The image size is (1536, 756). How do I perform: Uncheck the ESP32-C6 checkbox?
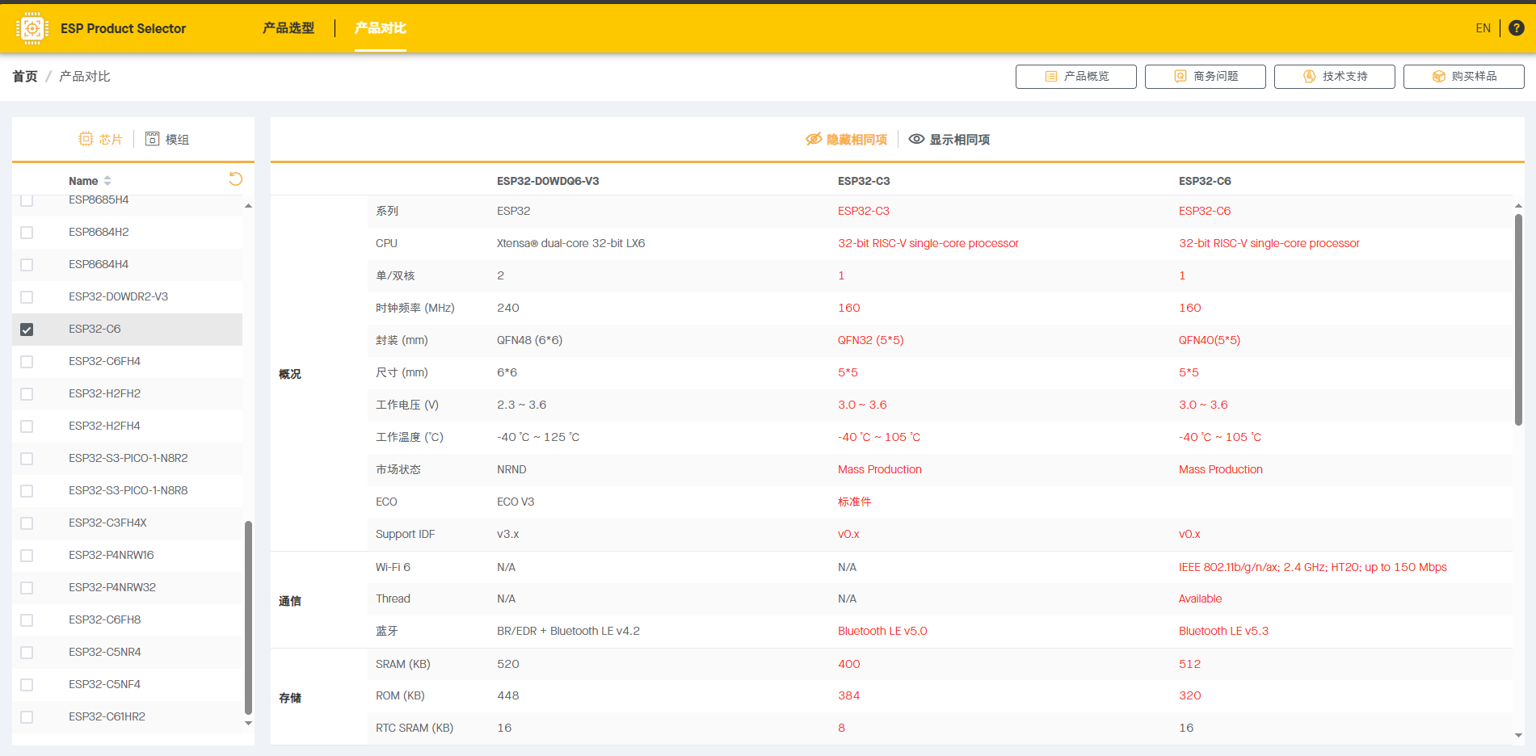click(27, 330)
